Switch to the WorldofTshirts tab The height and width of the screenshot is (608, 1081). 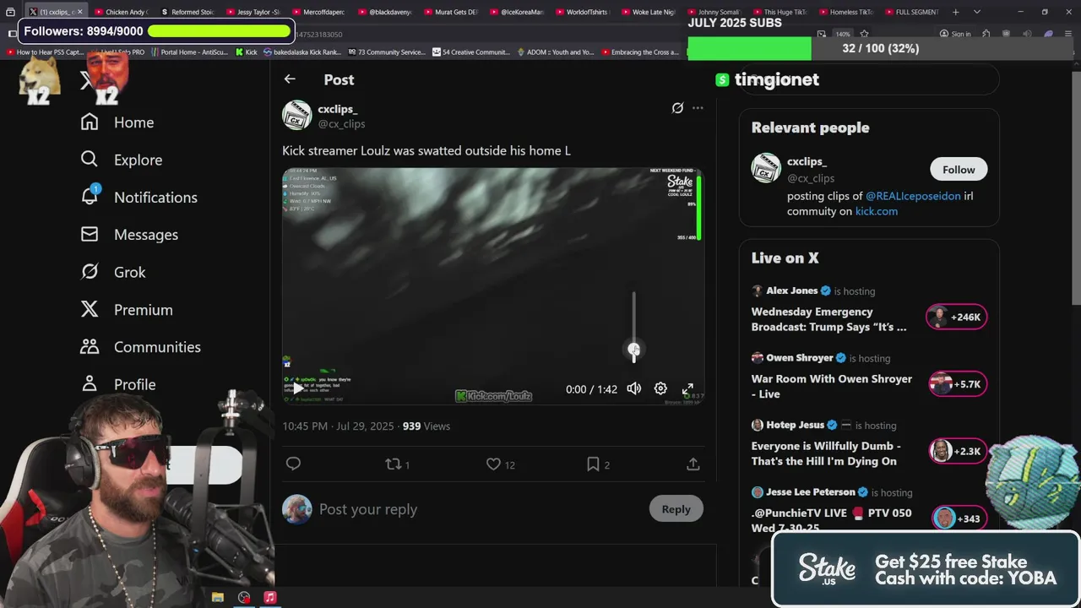tap(583, 12)
